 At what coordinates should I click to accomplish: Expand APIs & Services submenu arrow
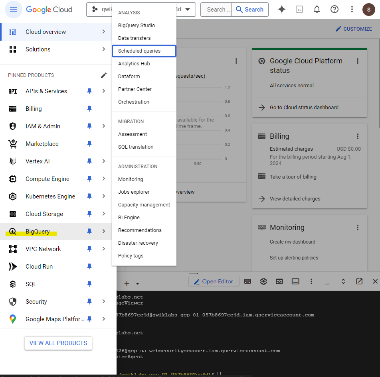[x=104, y=91]
